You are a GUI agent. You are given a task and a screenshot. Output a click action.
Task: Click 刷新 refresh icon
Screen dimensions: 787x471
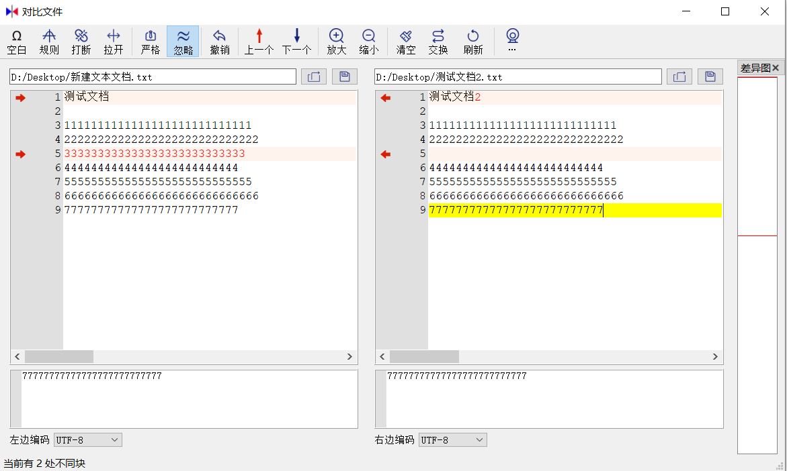pyautogui.click(x=472, y=42)
